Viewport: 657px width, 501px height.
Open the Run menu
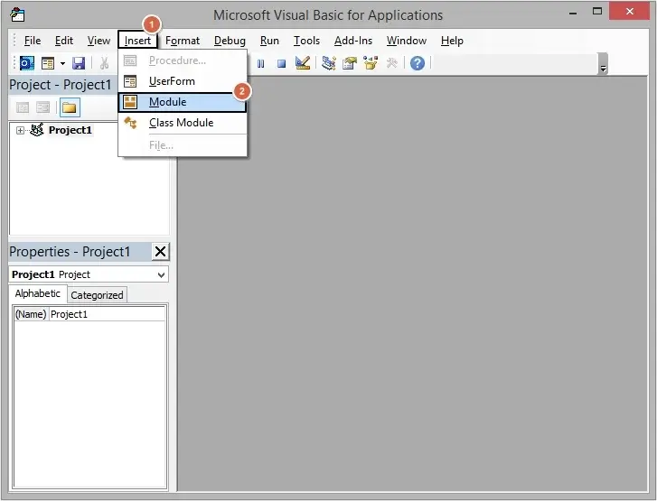tap(269, 41)
